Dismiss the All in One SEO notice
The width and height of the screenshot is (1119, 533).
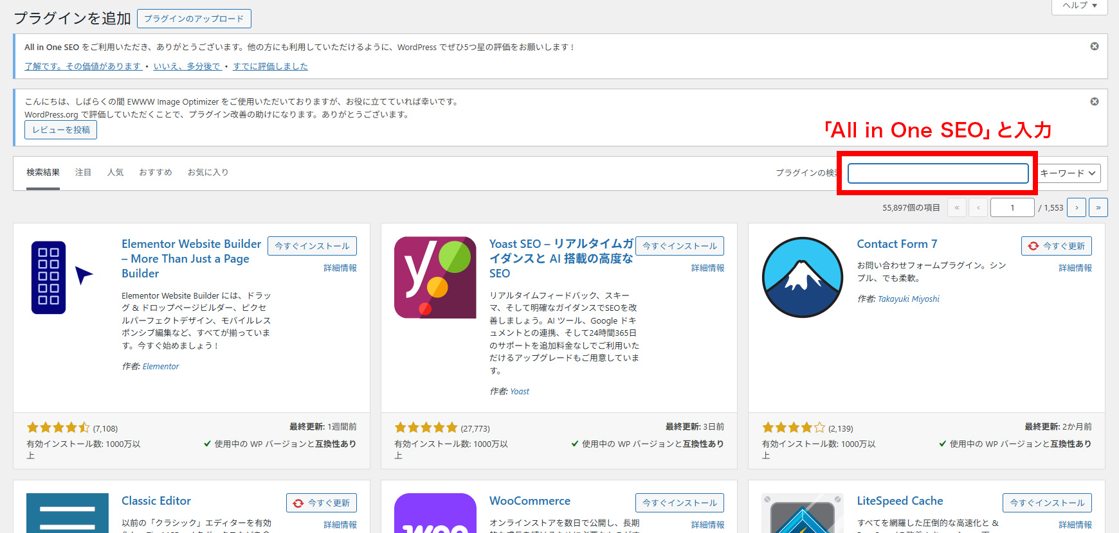click(1095, 46)
